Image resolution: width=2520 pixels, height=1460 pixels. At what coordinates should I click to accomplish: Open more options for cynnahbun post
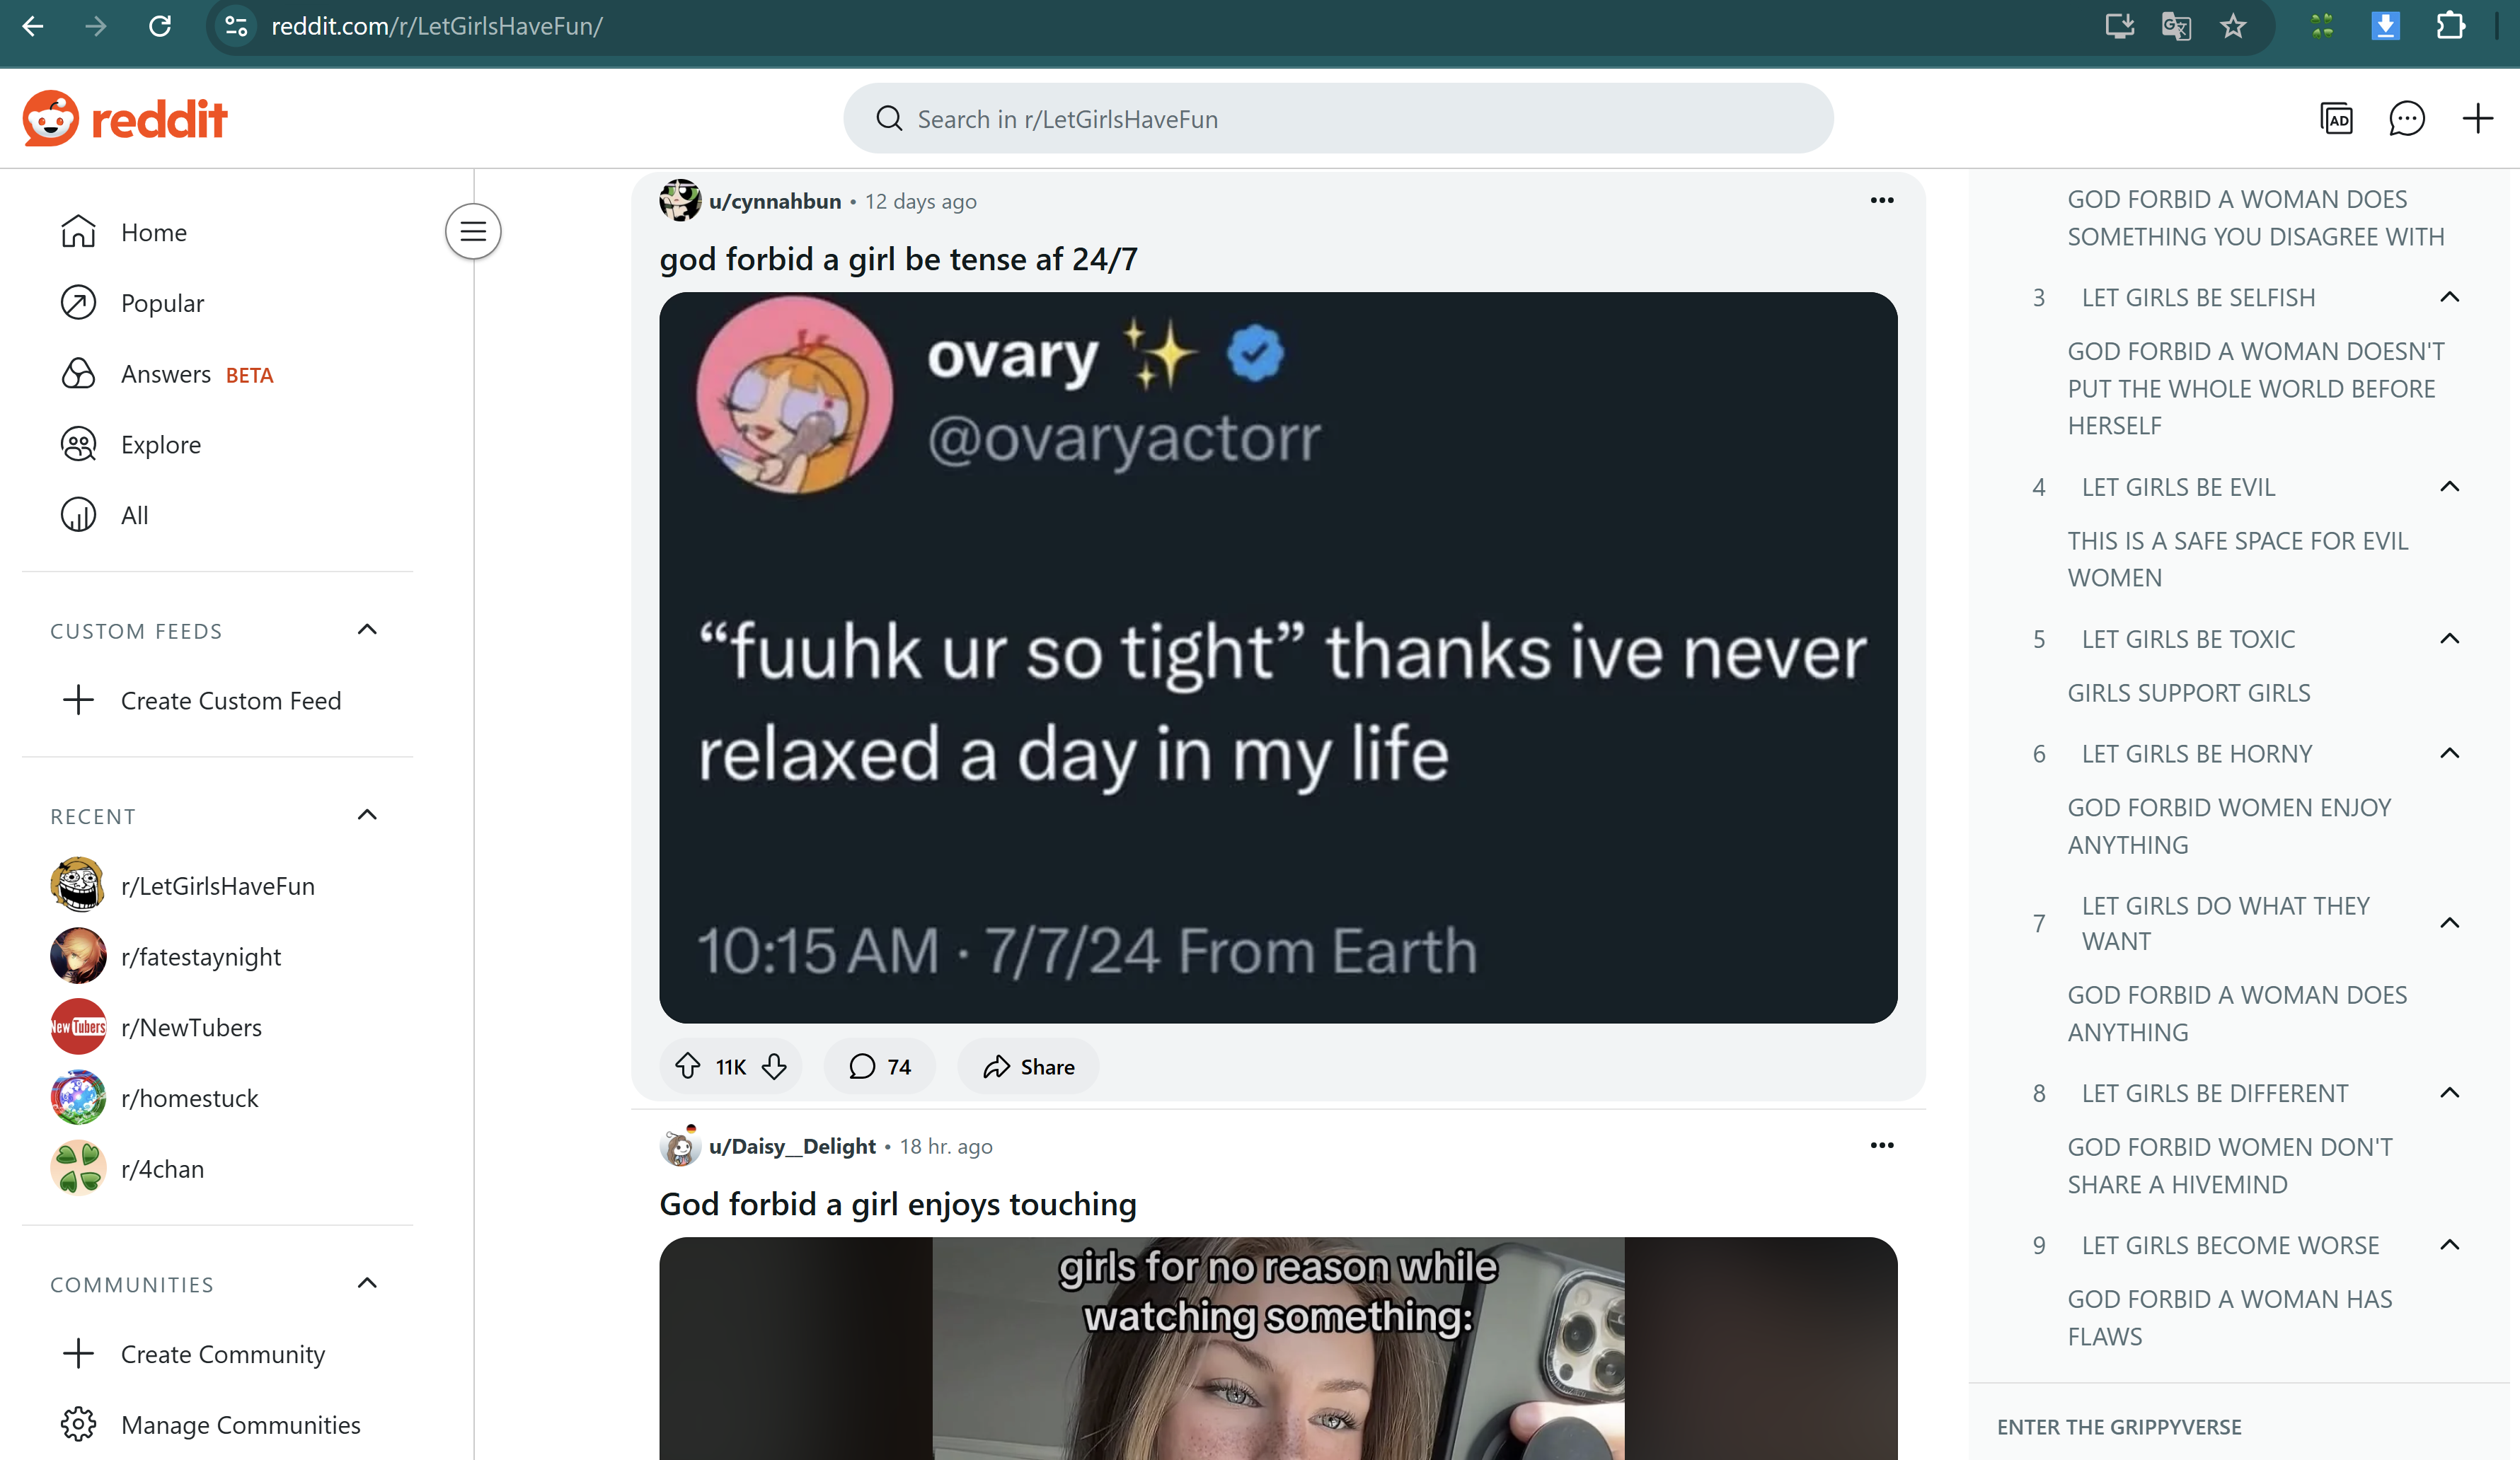1881,201
